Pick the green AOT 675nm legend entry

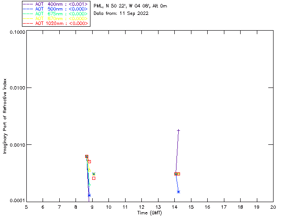(x=55, y=14)
